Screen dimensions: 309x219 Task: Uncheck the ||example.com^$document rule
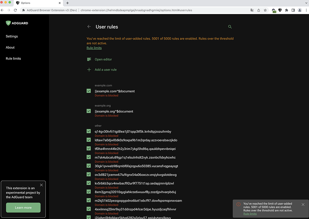click(x=89, y=91)
